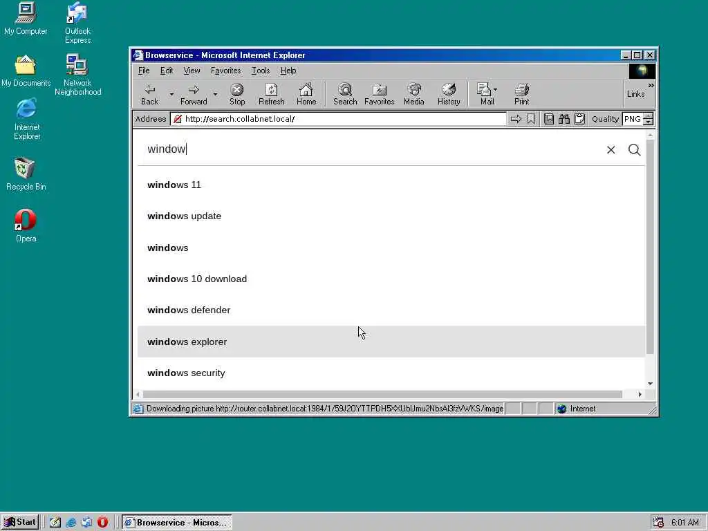The image size is (708, 531).
Task: Open the Search pane from the toolbar
Action: pos(345,94)
